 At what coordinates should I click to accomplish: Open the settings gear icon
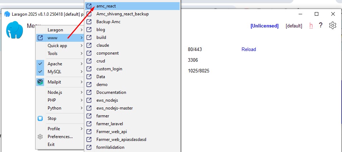(x=333, y=25)
